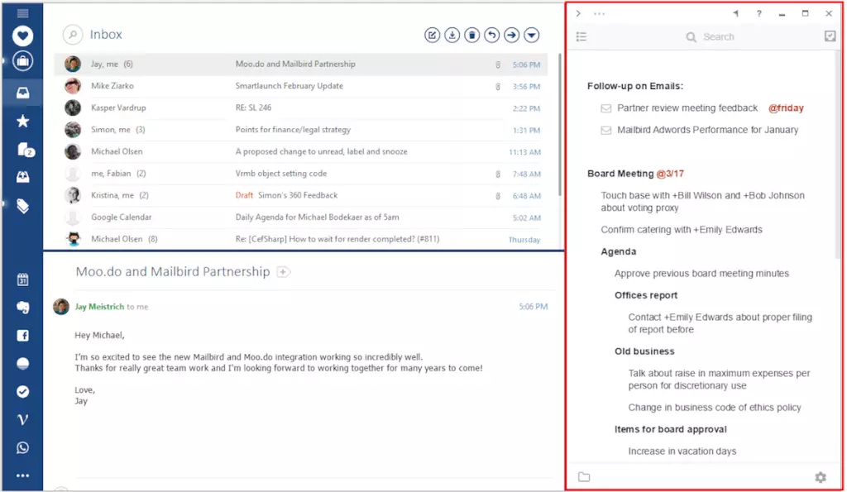Open the hamburger menu in Mailbird sidebar
847x492 pixels.
22,13
